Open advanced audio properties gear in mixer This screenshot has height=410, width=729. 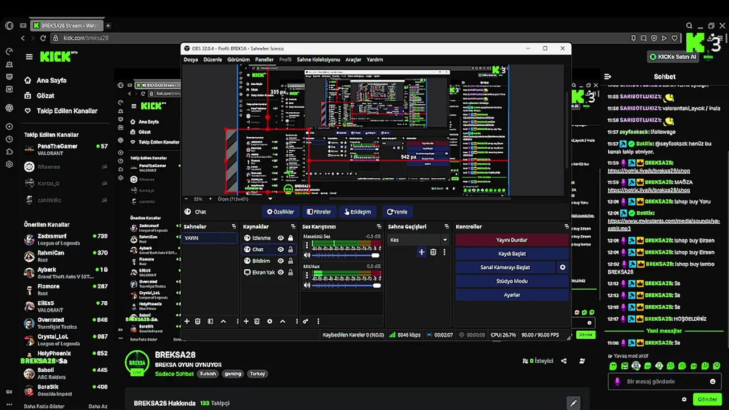(x=306, y=321)
